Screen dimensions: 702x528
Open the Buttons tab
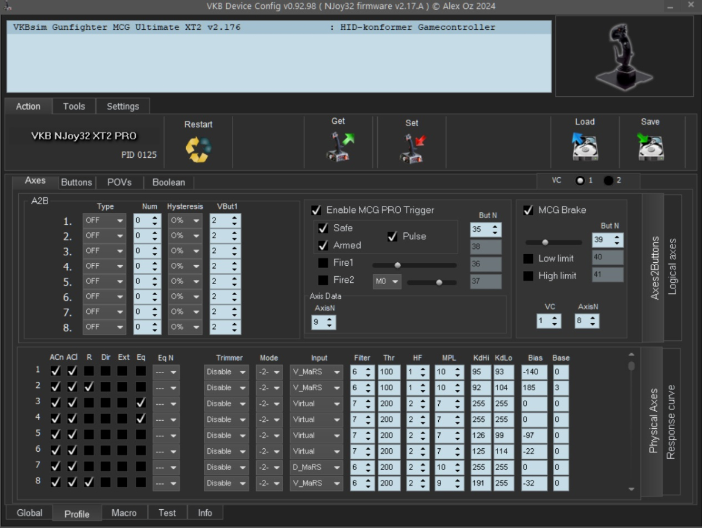point(76,182)
